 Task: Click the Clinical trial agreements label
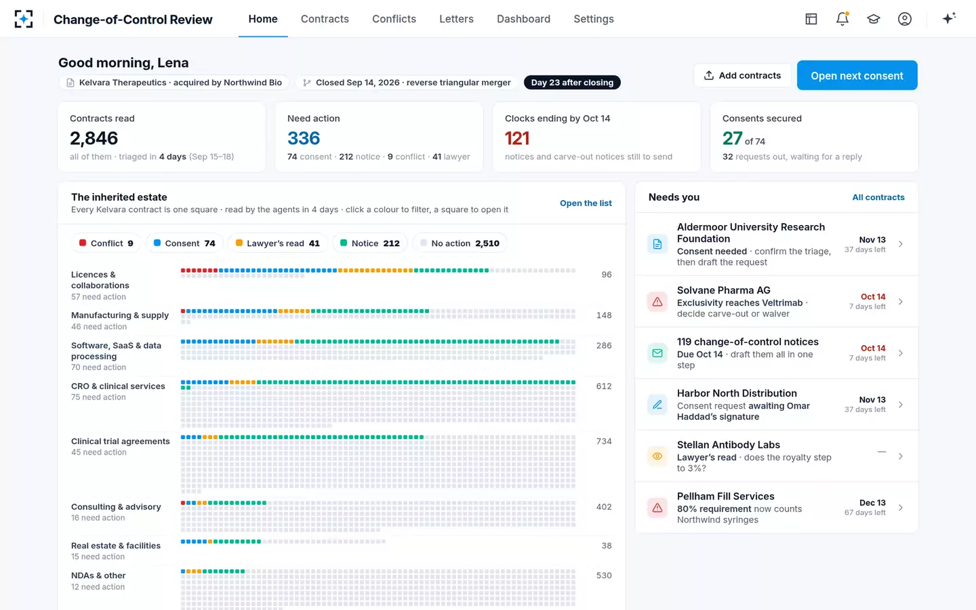click(121, 441)
